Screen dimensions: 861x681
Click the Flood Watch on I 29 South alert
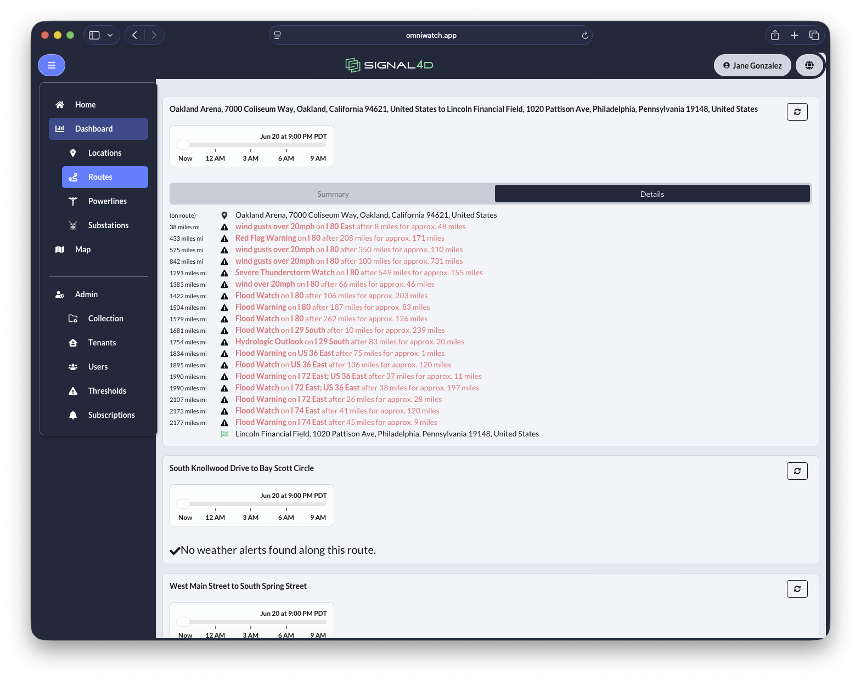tap(340, 330)
